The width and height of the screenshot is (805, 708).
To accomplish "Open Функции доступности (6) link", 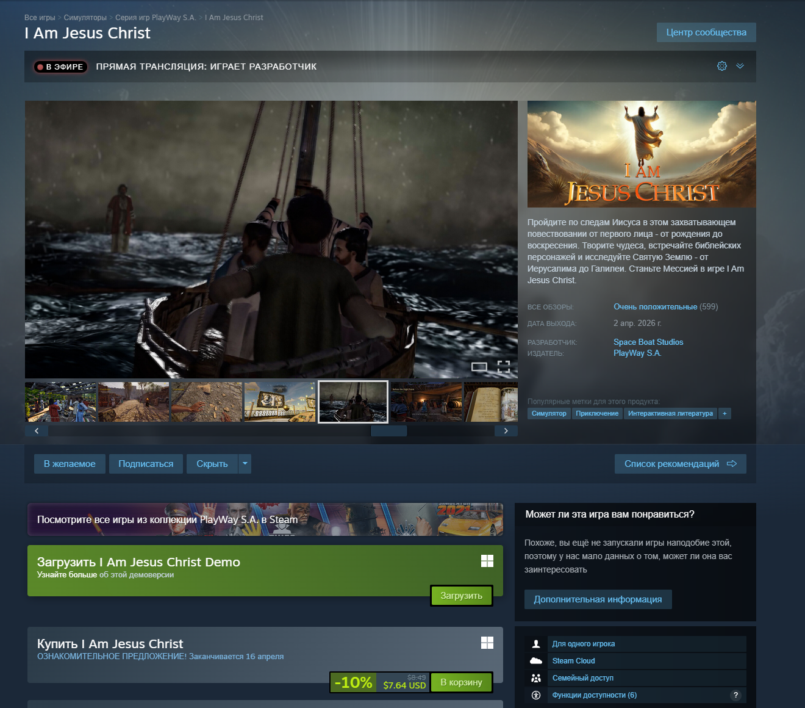I will [x=595, y=695].
